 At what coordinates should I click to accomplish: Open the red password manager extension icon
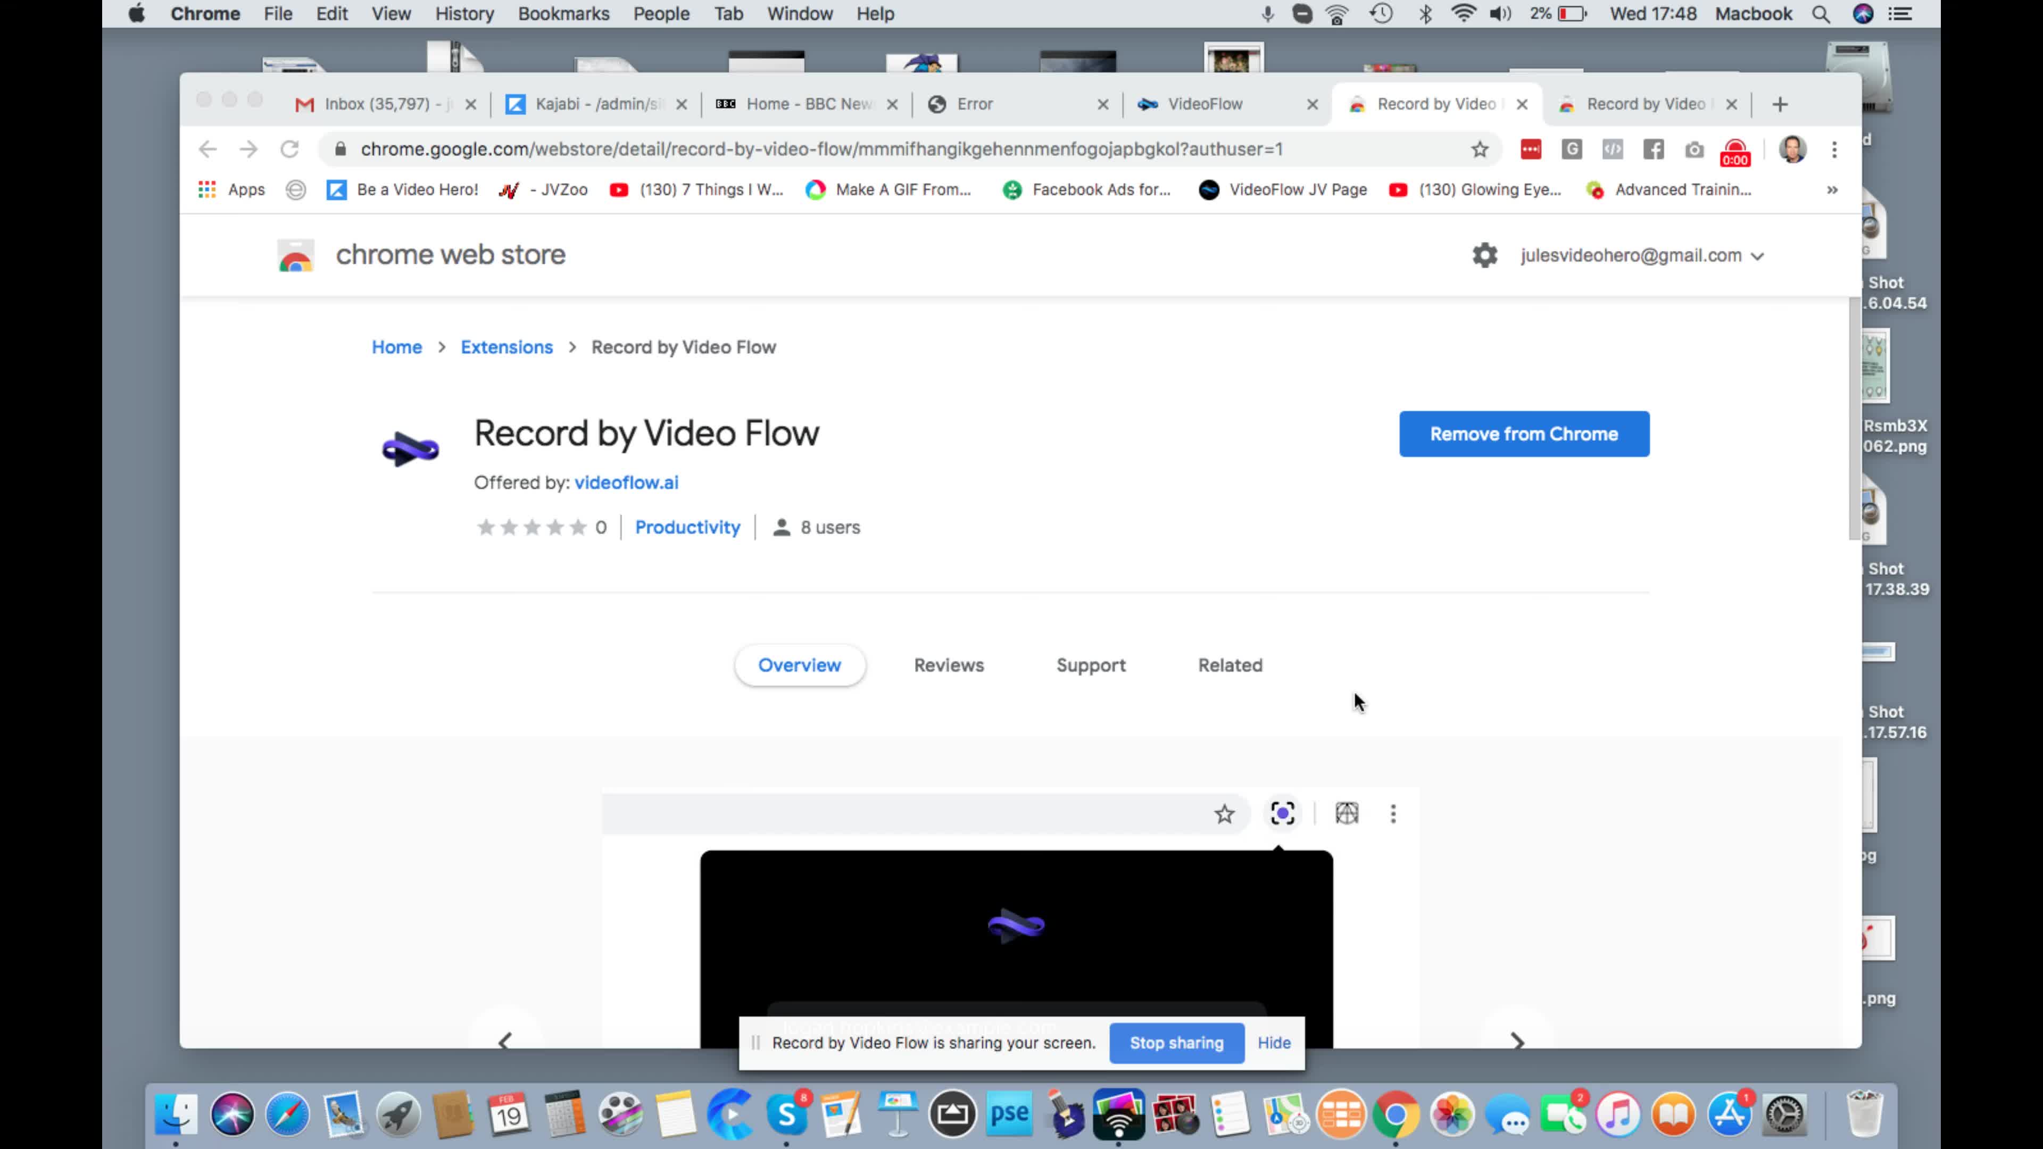click(1531, 149)
